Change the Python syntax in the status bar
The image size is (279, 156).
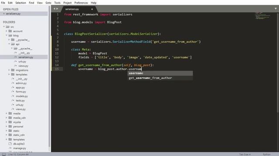click(x=267, y=154)
